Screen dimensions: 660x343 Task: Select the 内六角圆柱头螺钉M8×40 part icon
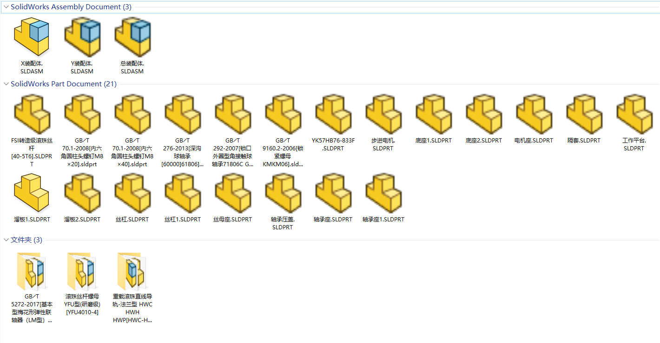(x=132, y=114)
